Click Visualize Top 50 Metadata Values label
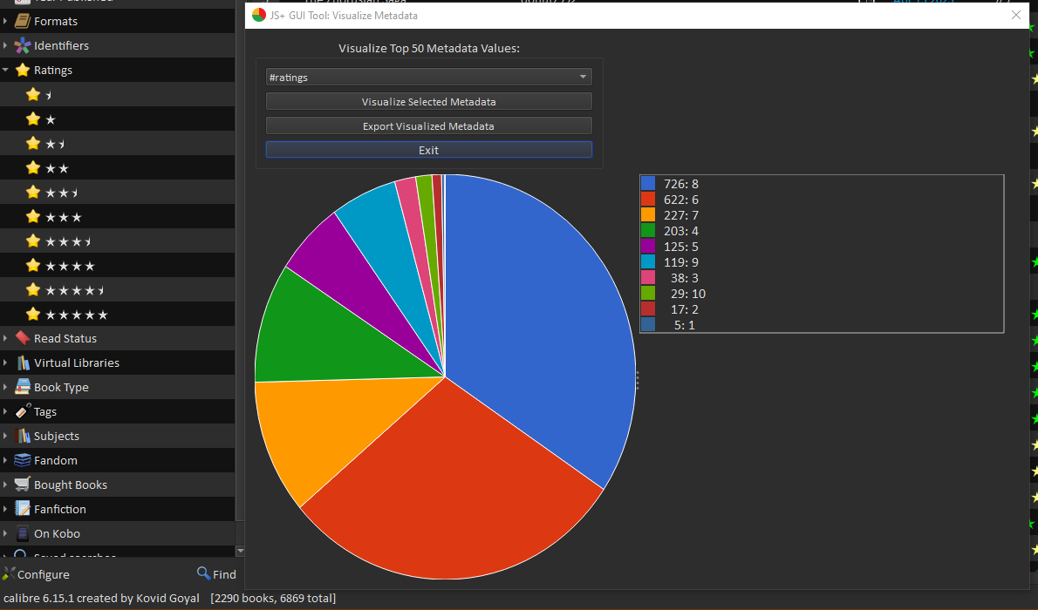 (429, 48)
